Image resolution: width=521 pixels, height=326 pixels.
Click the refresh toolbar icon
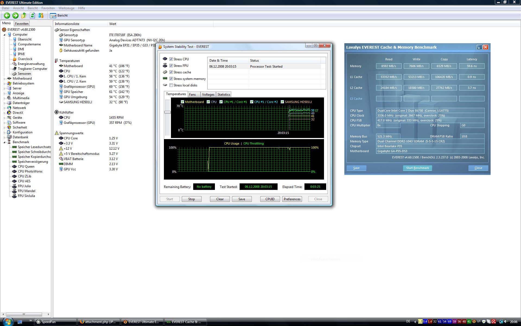[33, 15]
